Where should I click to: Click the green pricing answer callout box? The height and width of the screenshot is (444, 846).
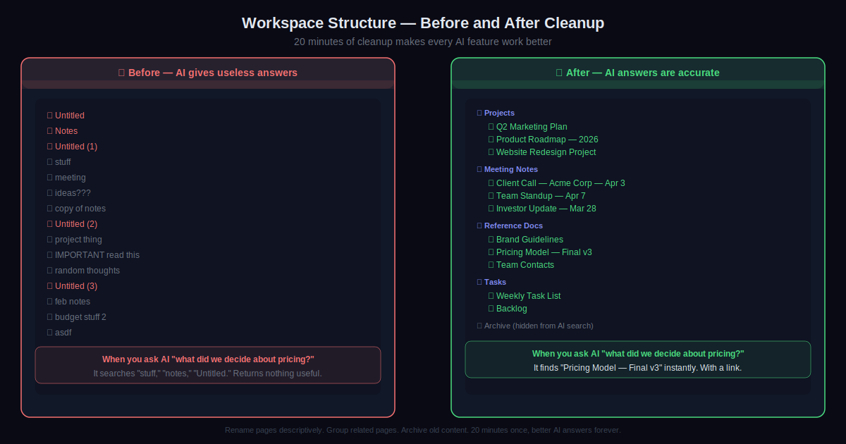click(x=638, y=359)
